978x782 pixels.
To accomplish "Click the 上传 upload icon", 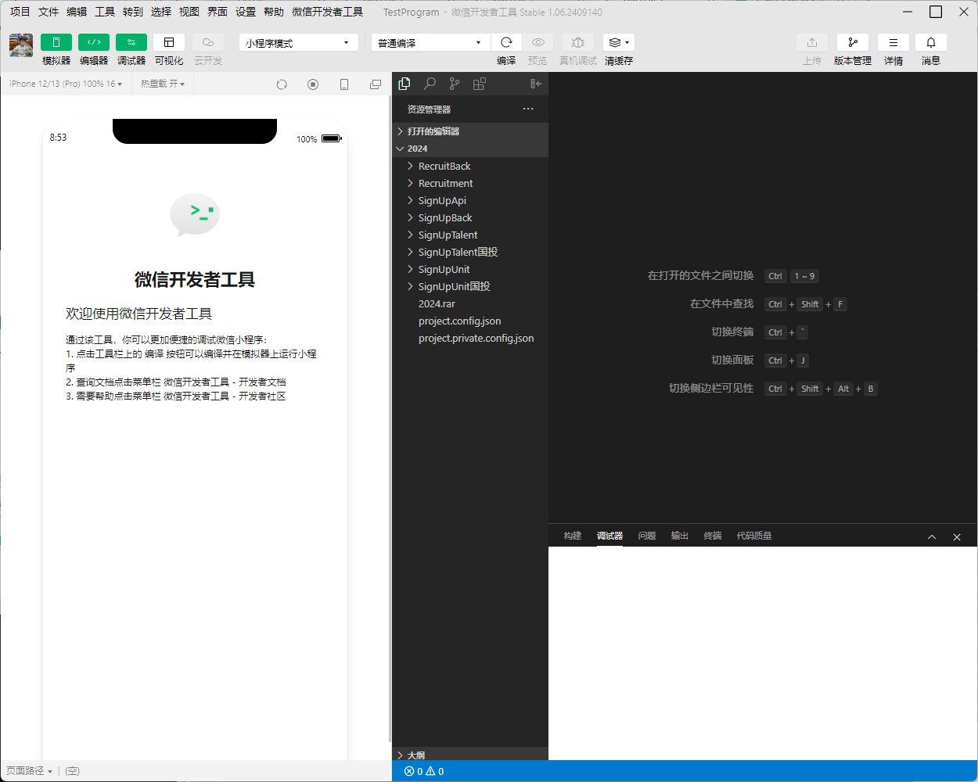I will pyautogui.click(x=812, y=42).
